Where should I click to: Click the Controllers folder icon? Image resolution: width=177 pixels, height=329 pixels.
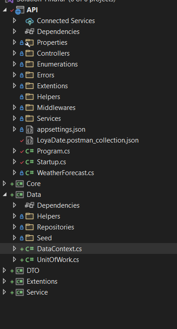click(x=29, y=53)
